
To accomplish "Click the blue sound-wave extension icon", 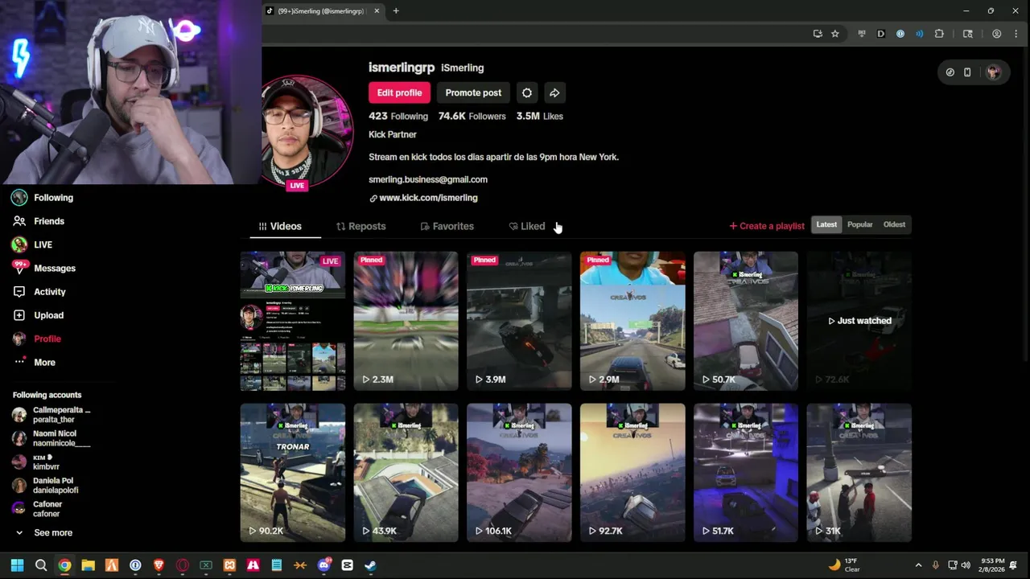I will [x=920, y=34].
